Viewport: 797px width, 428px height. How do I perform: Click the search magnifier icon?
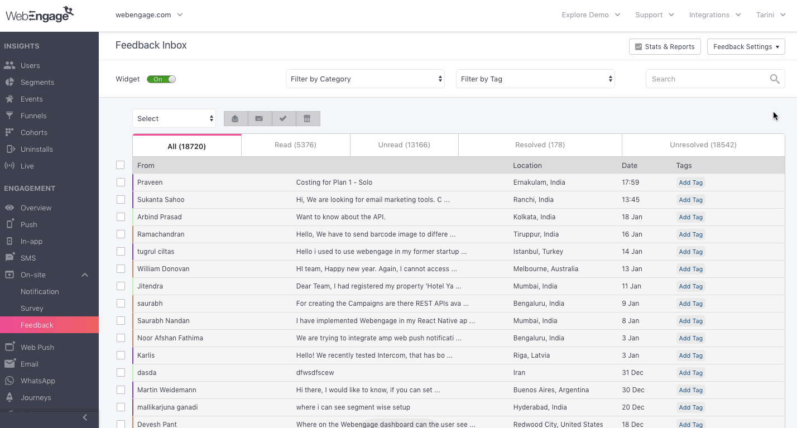coord(775,79)
